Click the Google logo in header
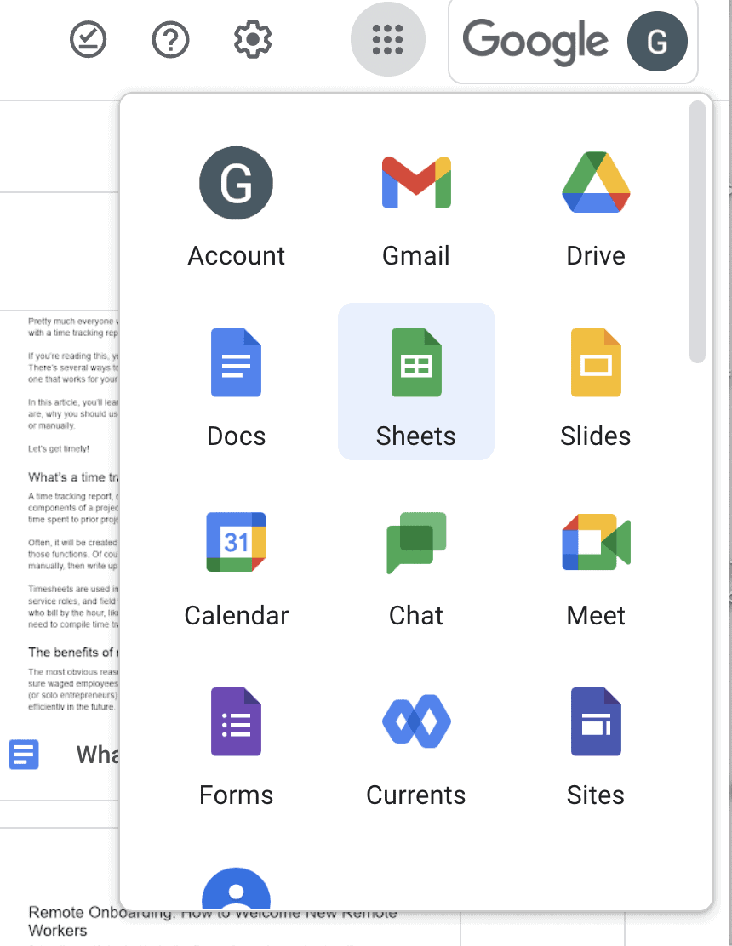 click(535, 41)
